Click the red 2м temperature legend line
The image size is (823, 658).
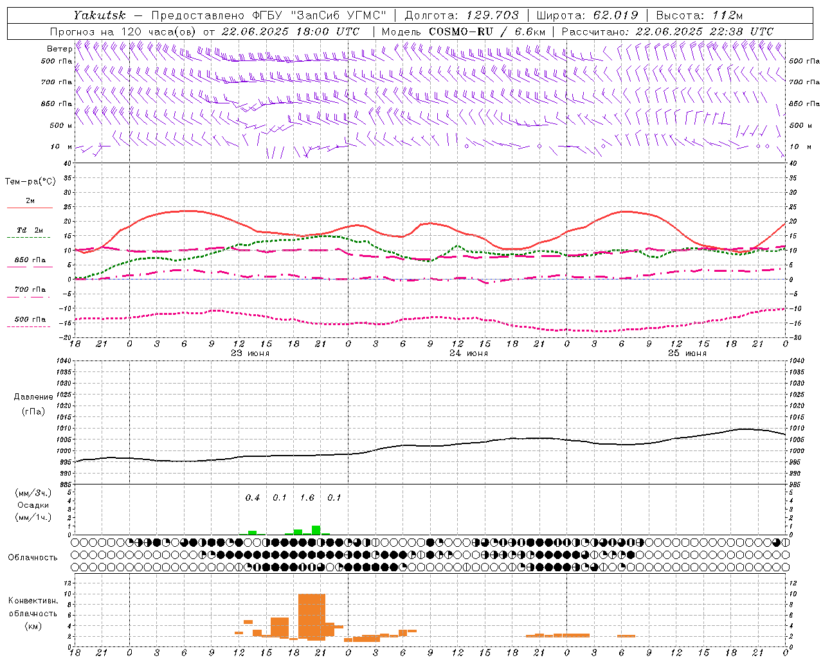click(x=30, y=208)
